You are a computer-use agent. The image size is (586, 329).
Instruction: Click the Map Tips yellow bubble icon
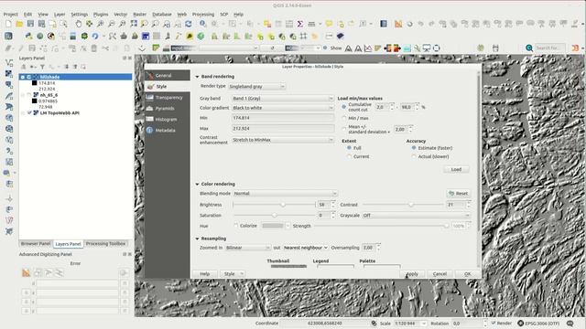[329, 24]
